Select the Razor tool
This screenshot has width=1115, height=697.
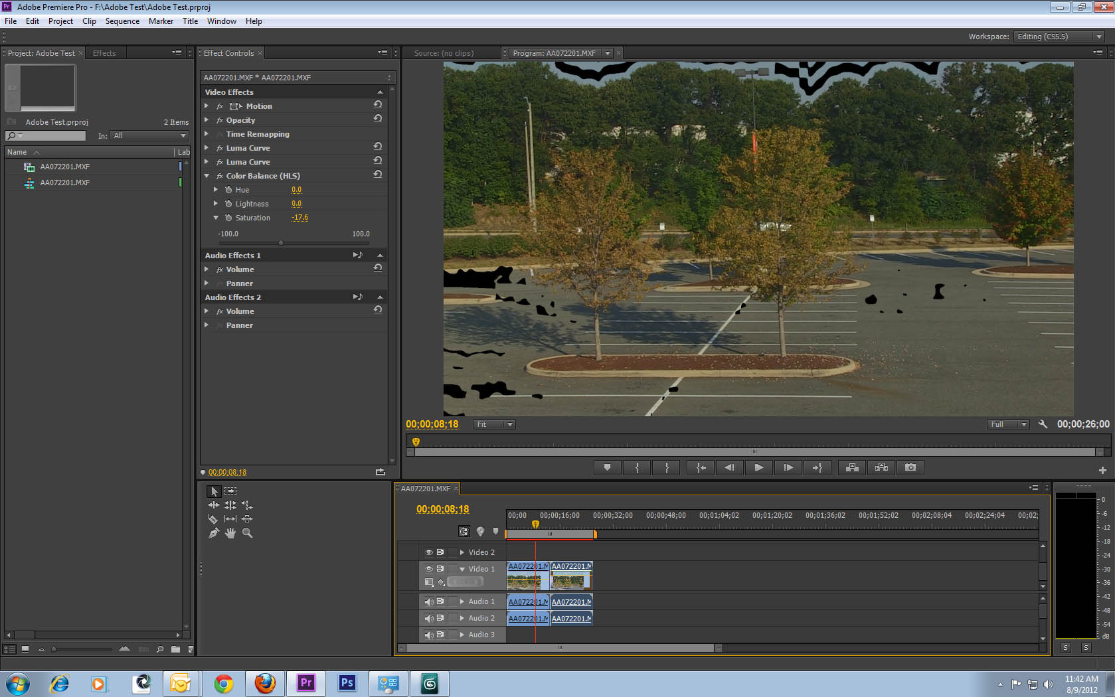point(214,519)
